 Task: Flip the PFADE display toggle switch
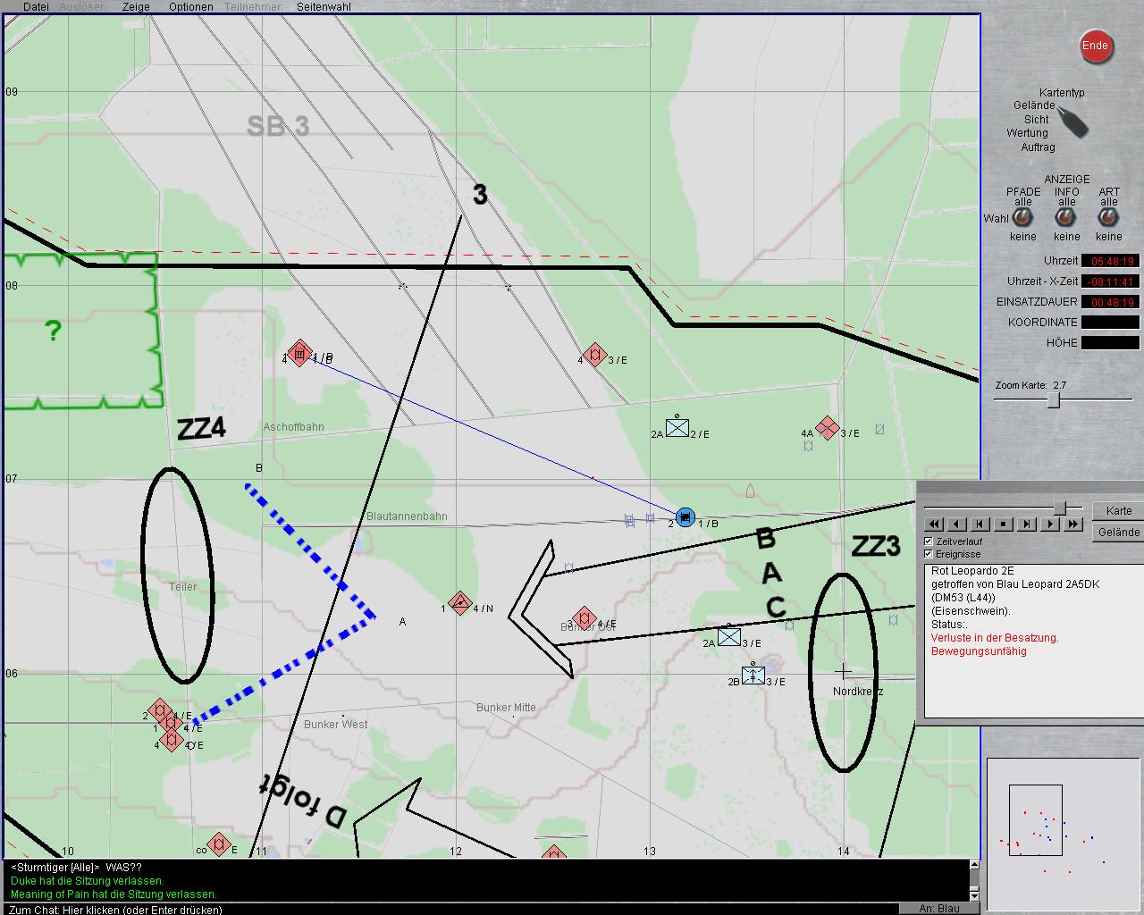(1022, 218)
